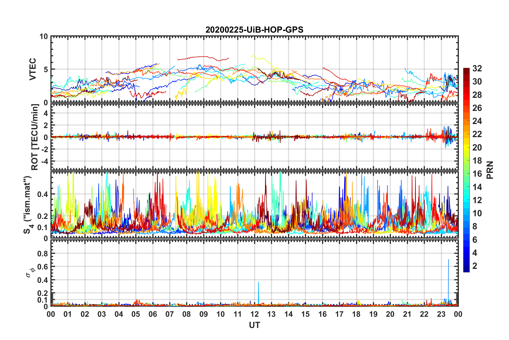Click the sigma phi axis label
This screenshot has width=509, height=340.
(x=30, y=272)
